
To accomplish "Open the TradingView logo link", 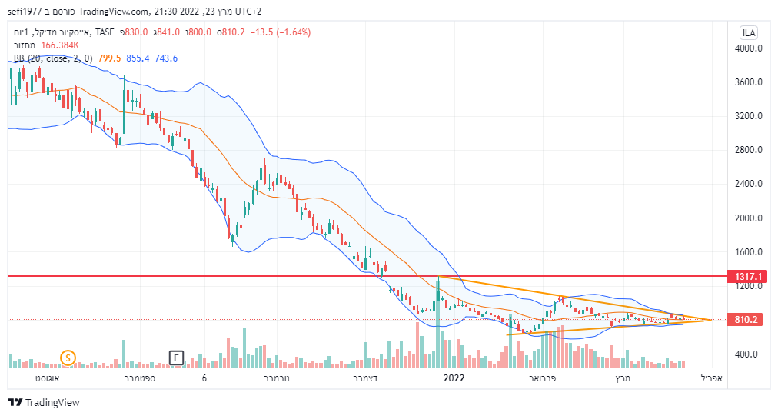I will 44,402.
